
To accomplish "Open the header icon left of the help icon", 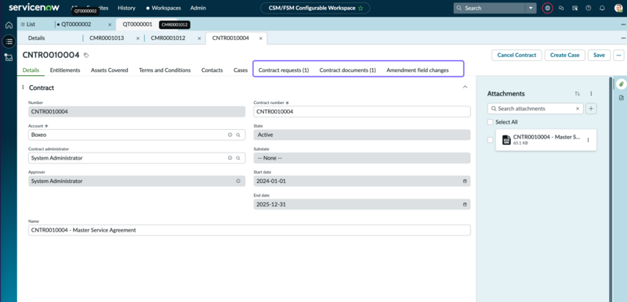I will tap(574, 8).
